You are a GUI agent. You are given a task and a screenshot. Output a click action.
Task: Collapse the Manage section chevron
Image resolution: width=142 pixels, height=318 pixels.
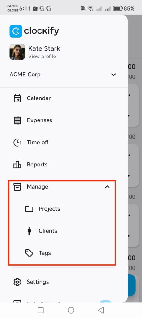(x=107, y=187)
